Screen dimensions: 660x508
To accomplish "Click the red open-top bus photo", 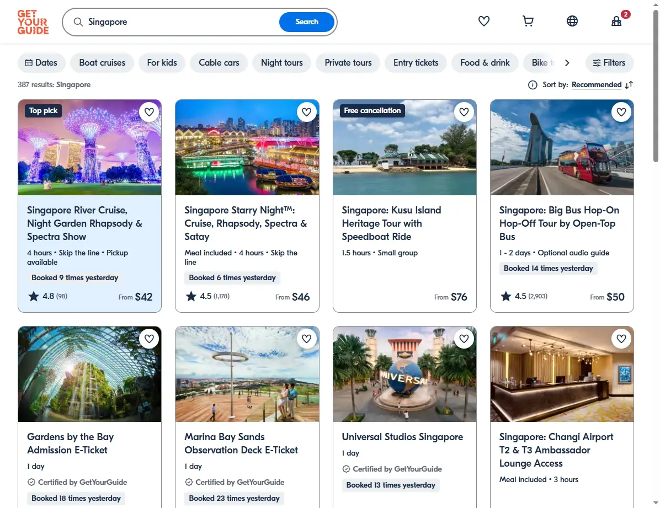I will 562,147.
